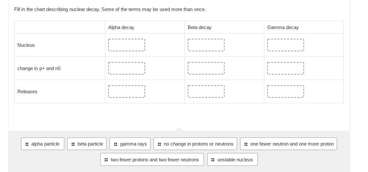Click Alpha decay Nucleus drop box

pos(127,45)
